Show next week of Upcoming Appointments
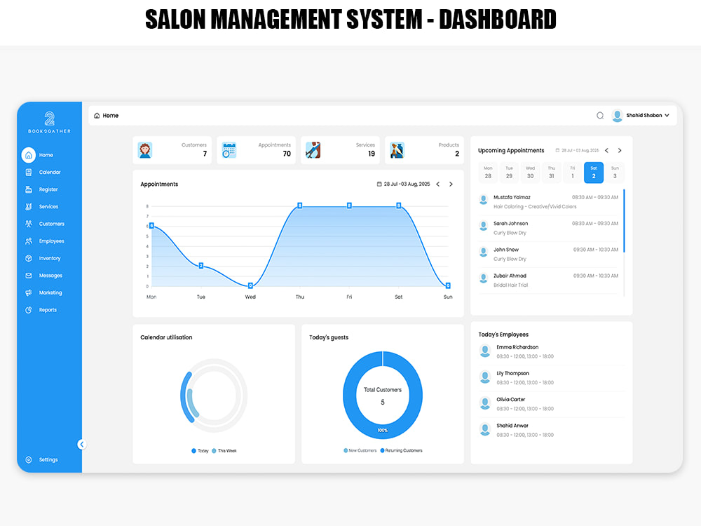 620,150
